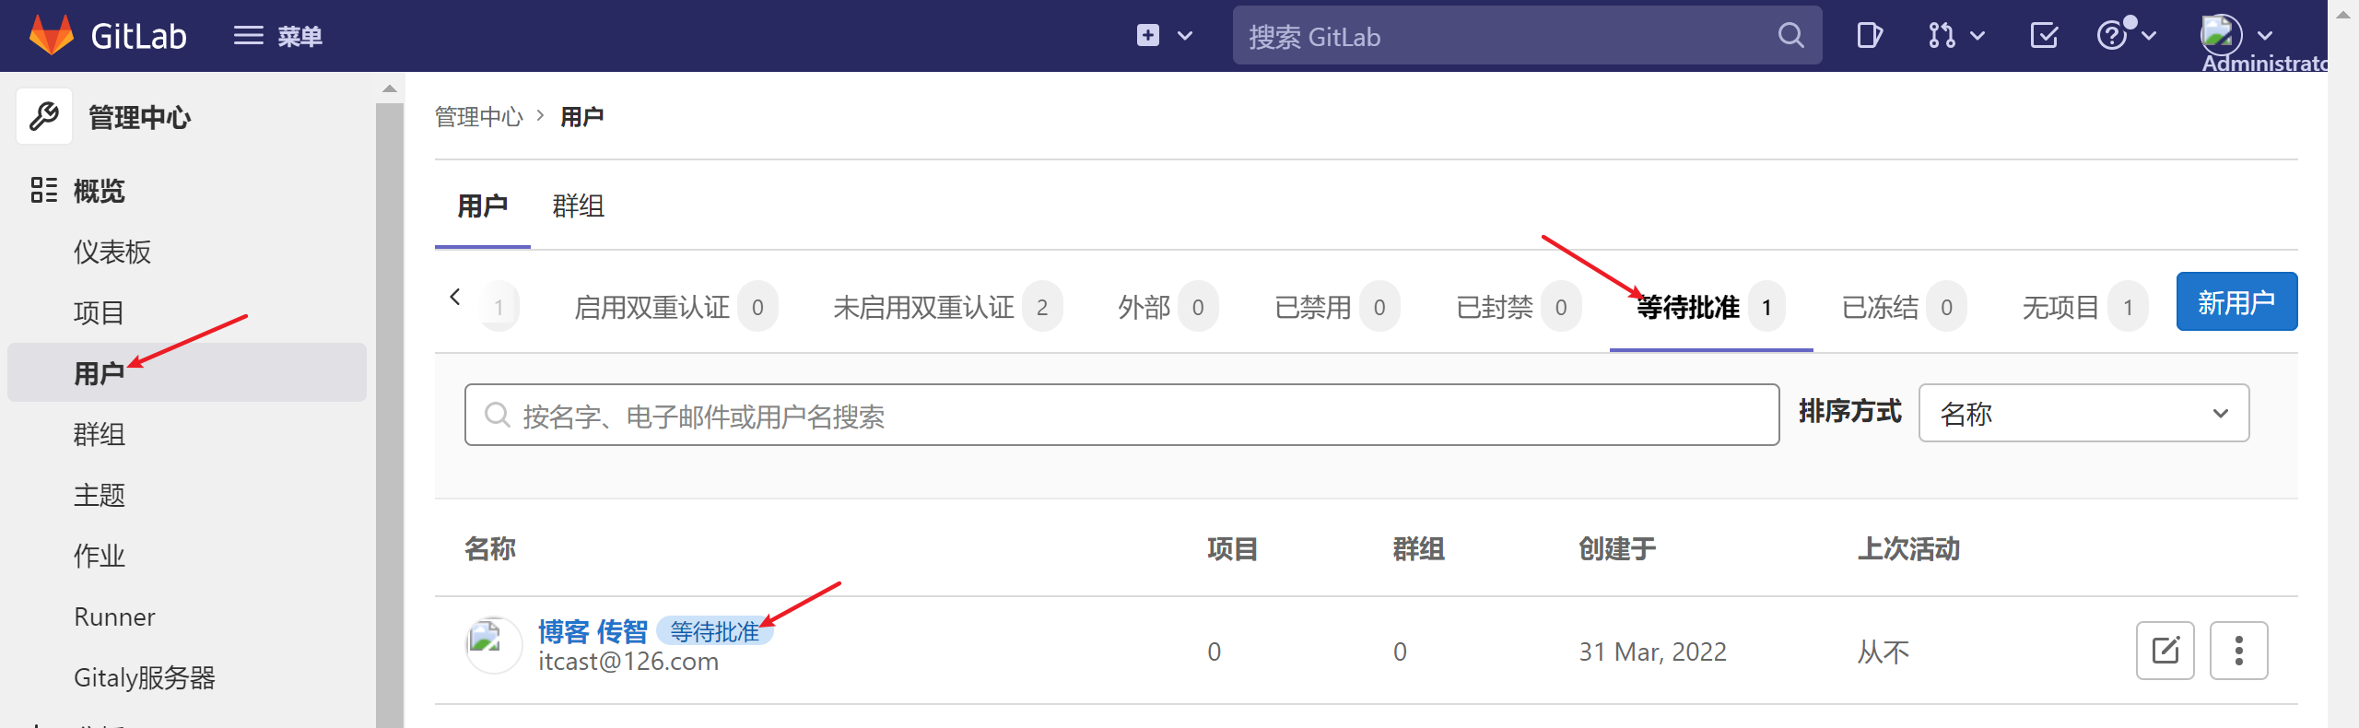Open the 排序方式 名称 dropdown
Image resolution: width=2359 pixels, height=728 pixels.
(x=2083, y=413)
